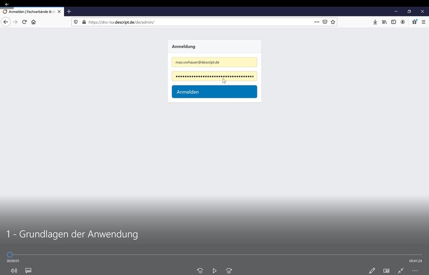Open the Firefox account icon
Image resolution: width=429 pixels, height=275 pixels.
(x=403, y=22)
